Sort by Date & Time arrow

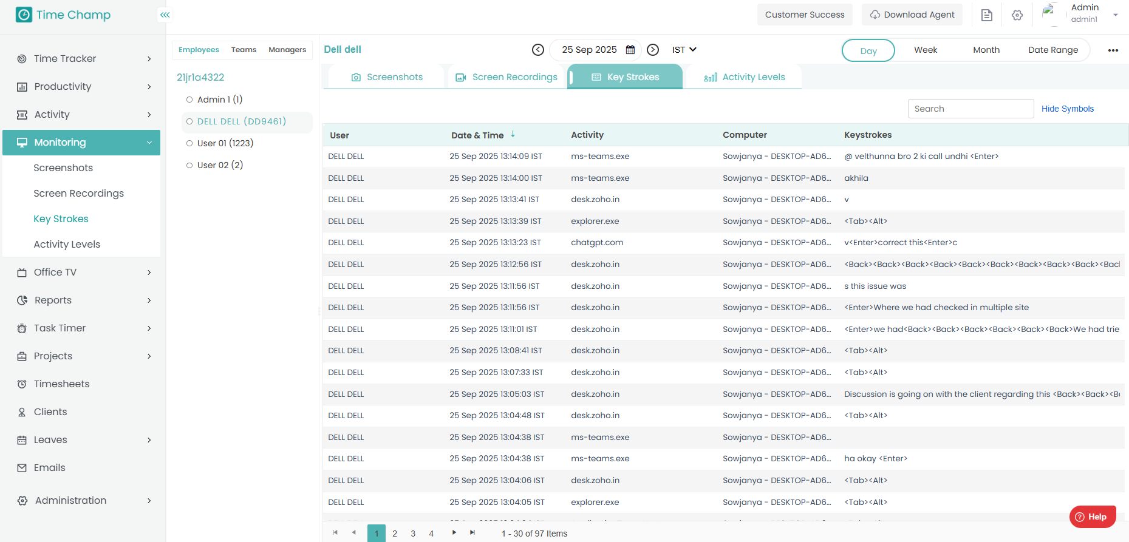pyautogui.click(x=513, y=134)
